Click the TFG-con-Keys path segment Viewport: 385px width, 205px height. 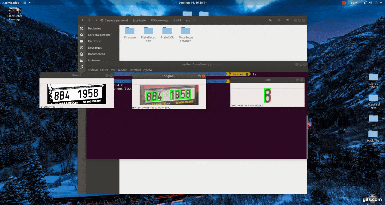159,20
